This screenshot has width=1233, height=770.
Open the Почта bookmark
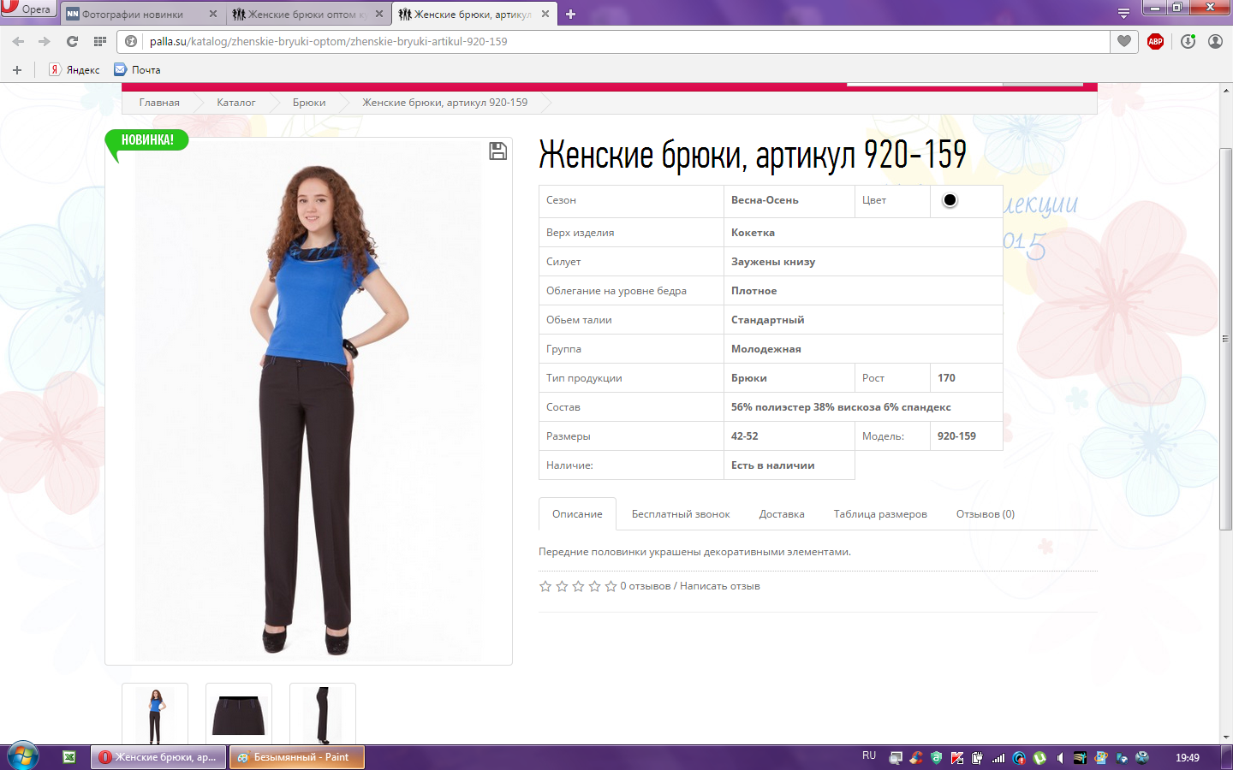click(138, 70)
